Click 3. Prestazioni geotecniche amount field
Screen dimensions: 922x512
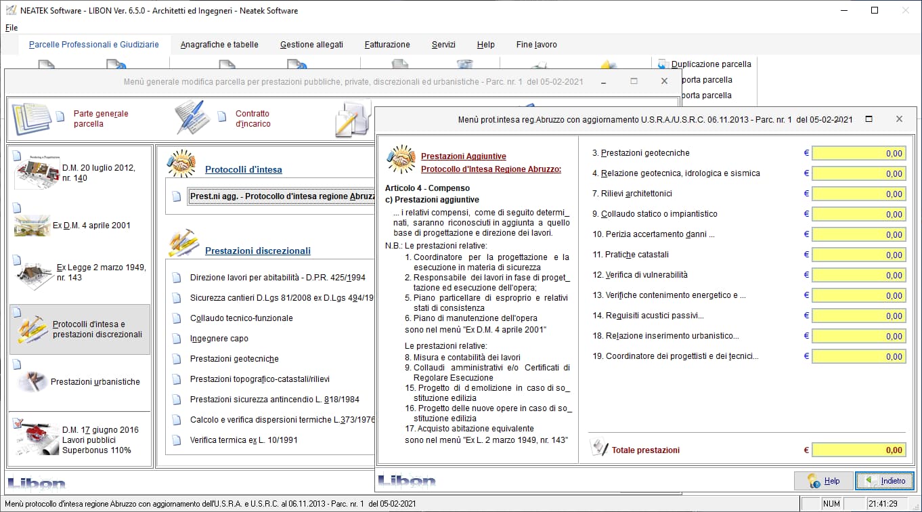858,154
